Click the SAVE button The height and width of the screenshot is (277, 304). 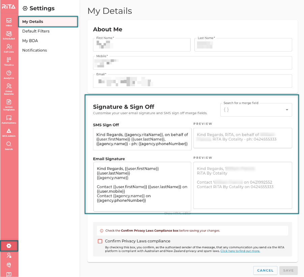click(x=288, y=270)
